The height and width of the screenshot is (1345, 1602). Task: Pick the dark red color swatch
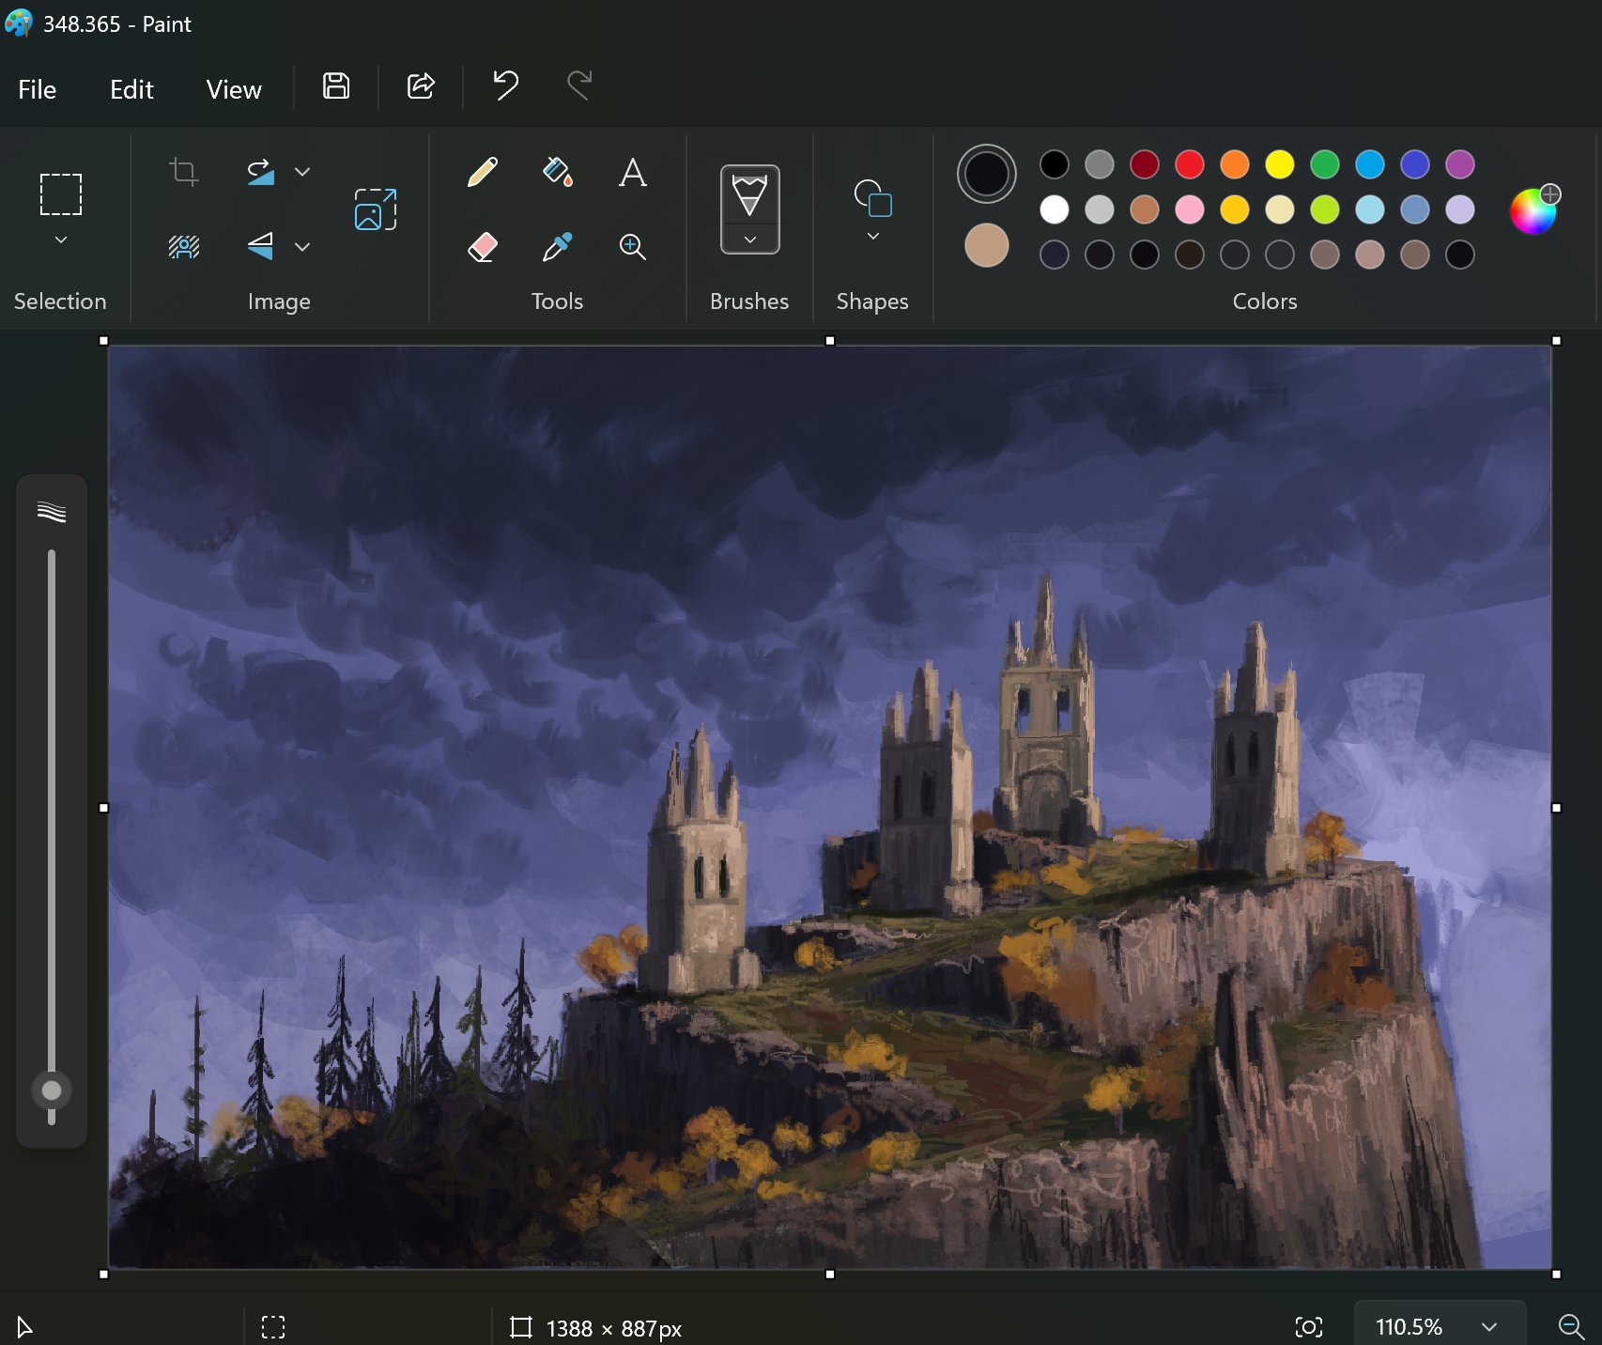[x=1145, y=164]
